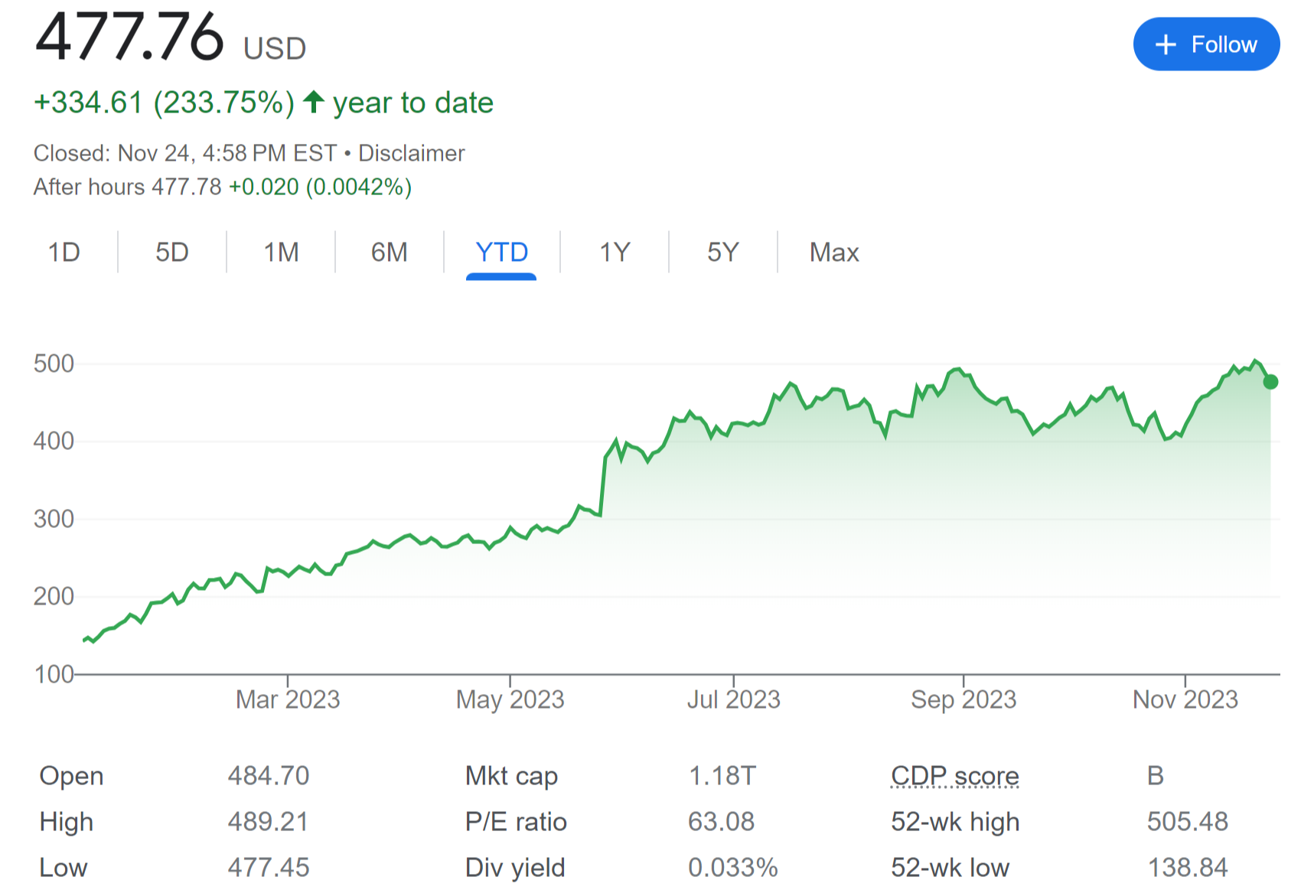The image size is (1301, 890).
Task: Select the YTD tab
Action: point(501,252)
